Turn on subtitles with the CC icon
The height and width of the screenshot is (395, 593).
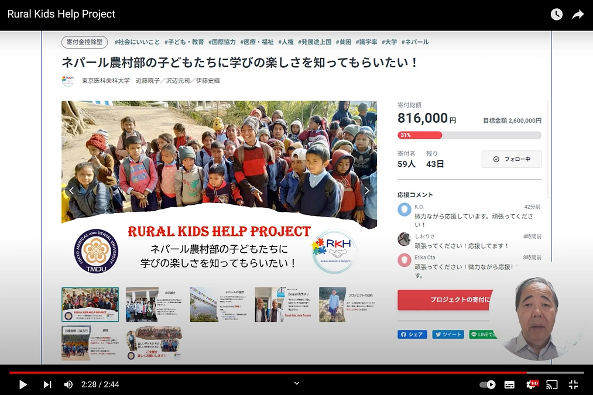tap(510, 384)
